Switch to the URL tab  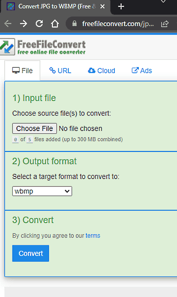[60, 71]
